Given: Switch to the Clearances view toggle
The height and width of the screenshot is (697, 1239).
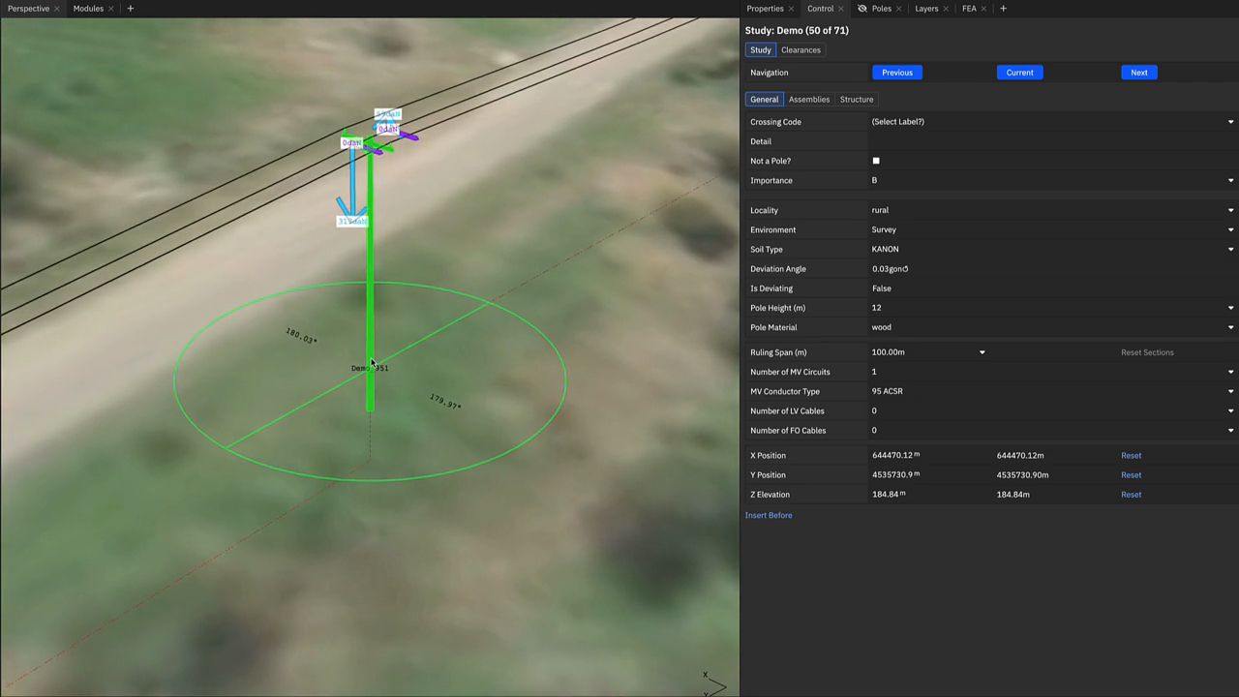Looking at the screenshot, I should point(801,50).
